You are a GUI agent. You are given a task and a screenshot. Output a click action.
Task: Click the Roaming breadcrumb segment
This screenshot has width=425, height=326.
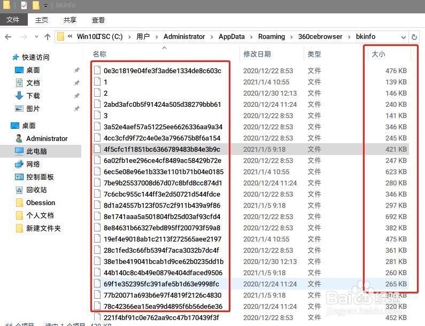[x=272, y=36]
